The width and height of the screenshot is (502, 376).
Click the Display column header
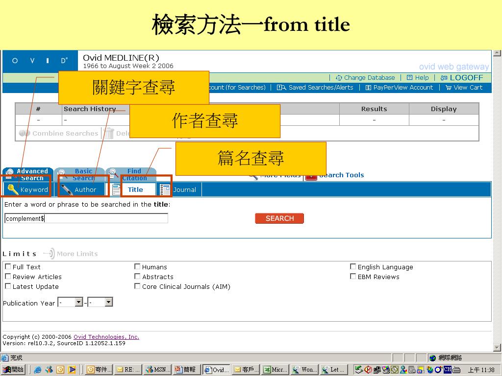click(x=444, y=109)
